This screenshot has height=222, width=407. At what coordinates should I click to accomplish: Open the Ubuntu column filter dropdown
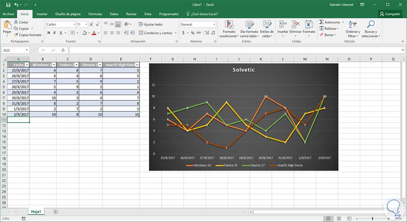pos(100,65)
